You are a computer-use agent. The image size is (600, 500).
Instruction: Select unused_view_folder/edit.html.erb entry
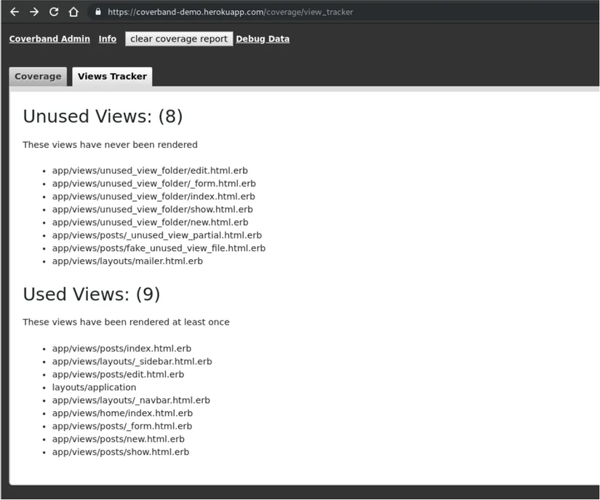(150, 171)
